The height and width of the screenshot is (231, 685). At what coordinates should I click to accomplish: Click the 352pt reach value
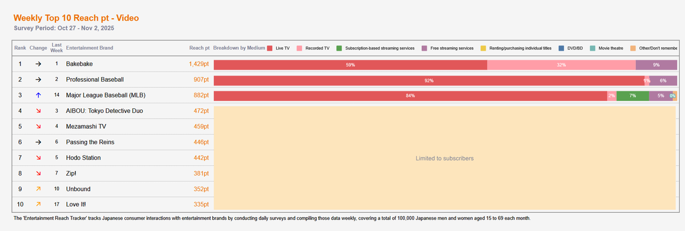coord(201,188)
